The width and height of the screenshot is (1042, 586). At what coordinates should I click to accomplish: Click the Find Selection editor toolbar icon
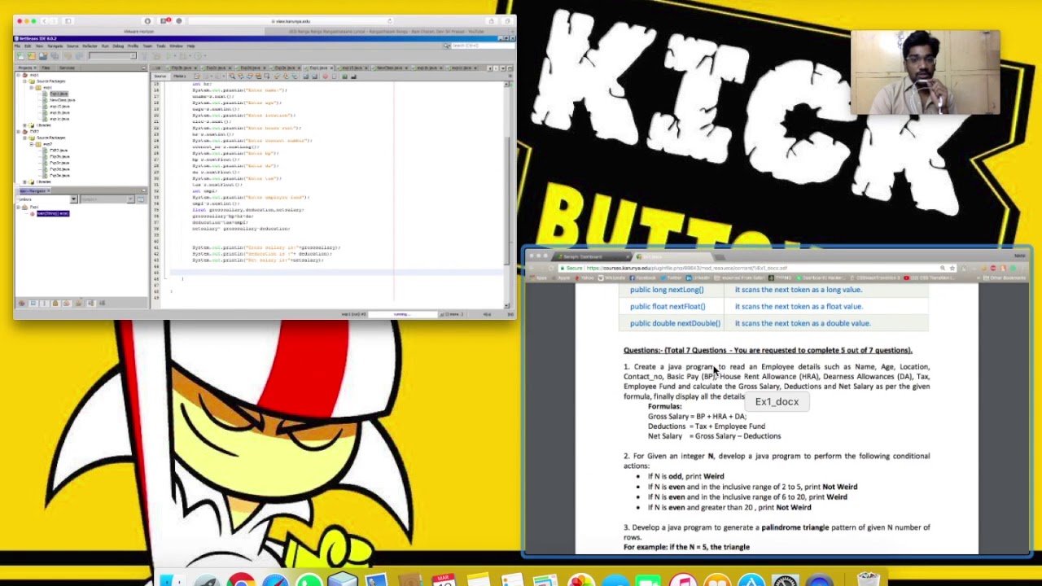tap(232, 77)
